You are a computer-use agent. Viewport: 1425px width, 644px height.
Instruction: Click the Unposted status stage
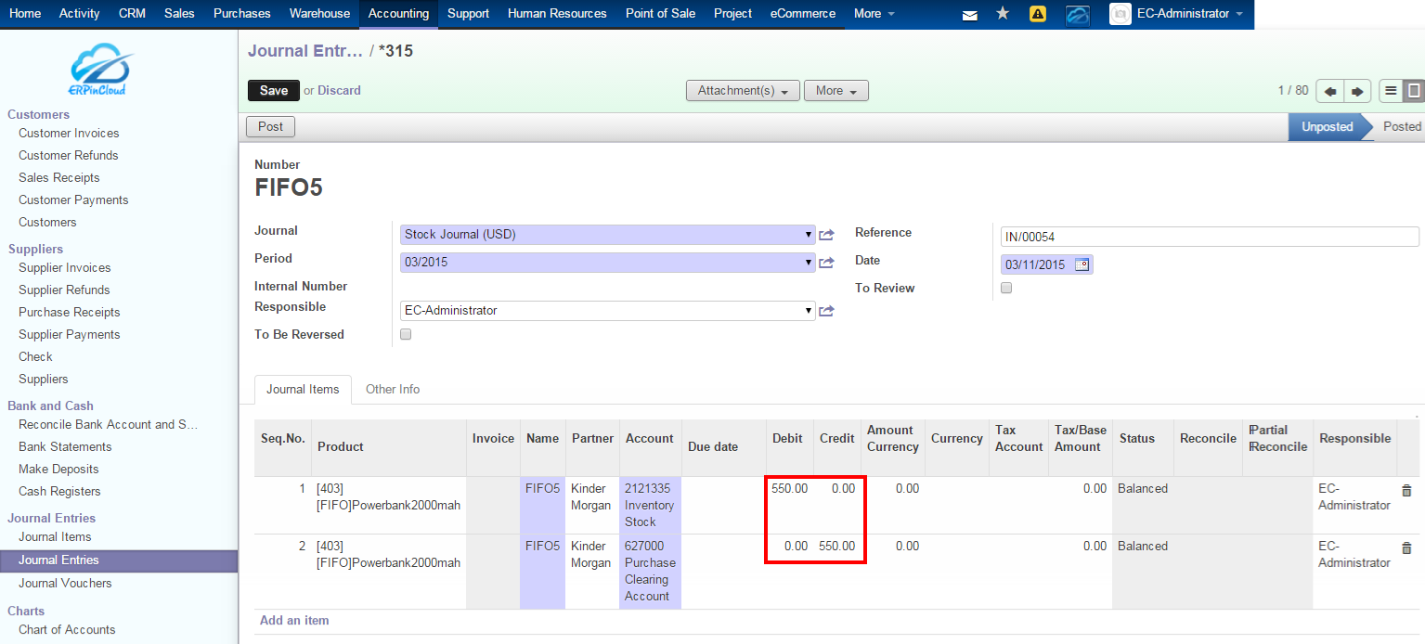[x=1327, y=127]
